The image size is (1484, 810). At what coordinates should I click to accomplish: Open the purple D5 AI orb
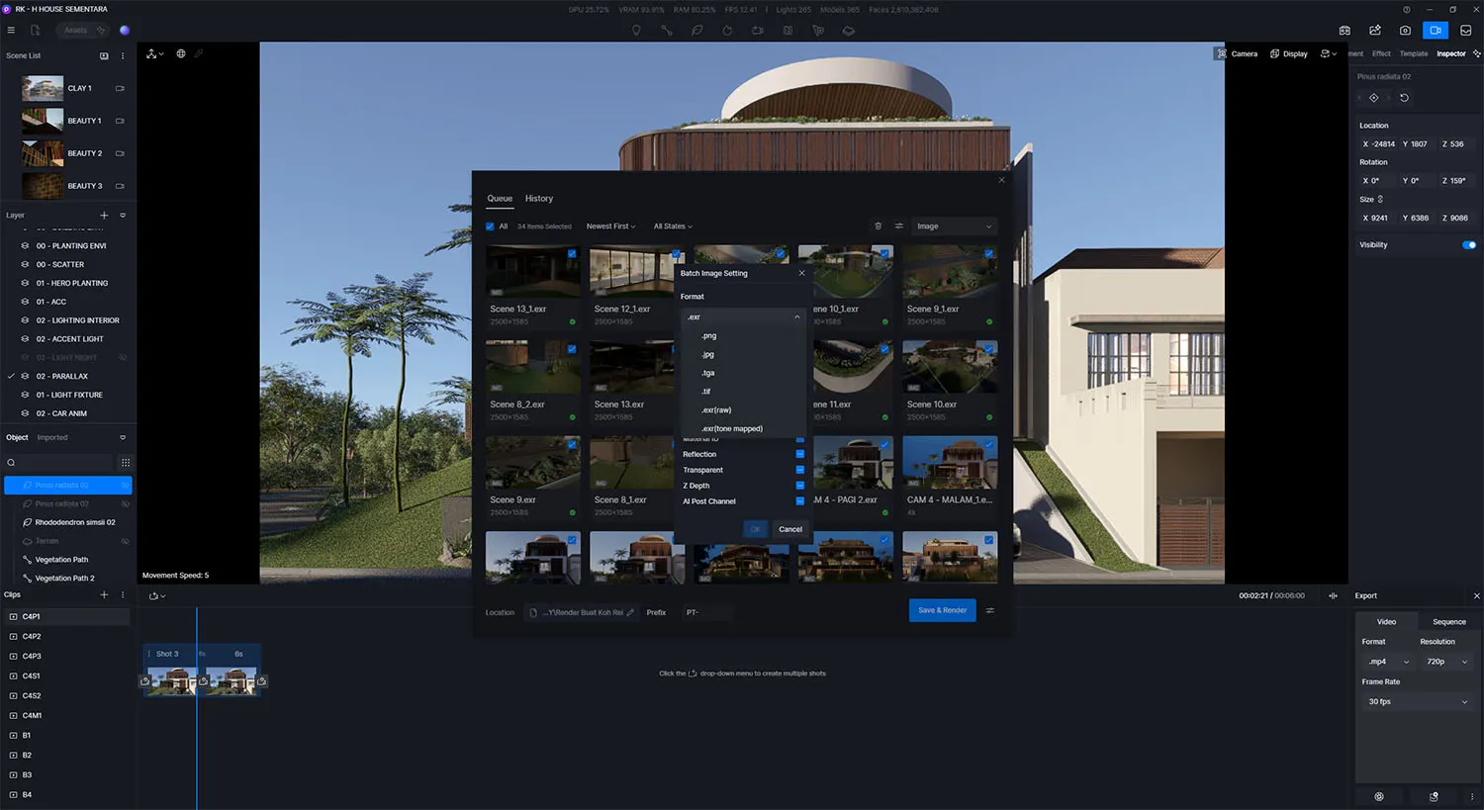[125, 31]
